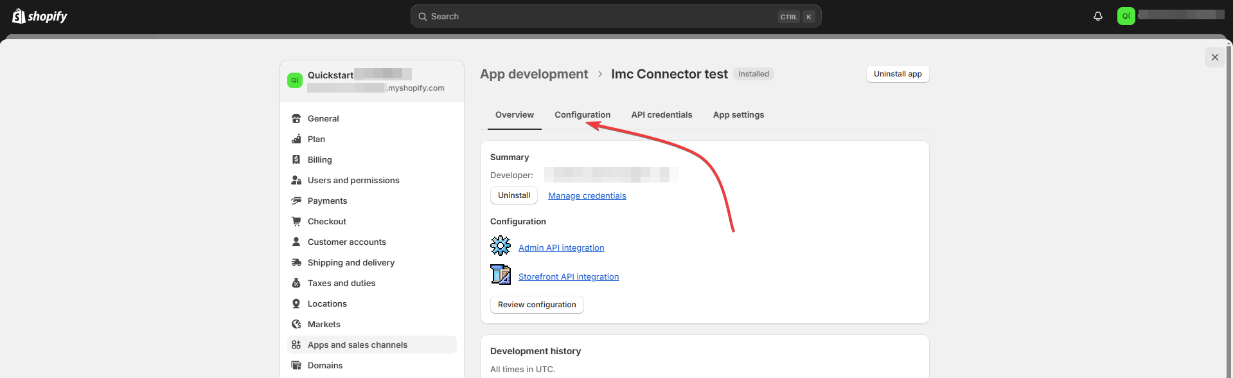Open Users and permissions settings
This screenshot has height=378, width=1233.
coord(353,180)
